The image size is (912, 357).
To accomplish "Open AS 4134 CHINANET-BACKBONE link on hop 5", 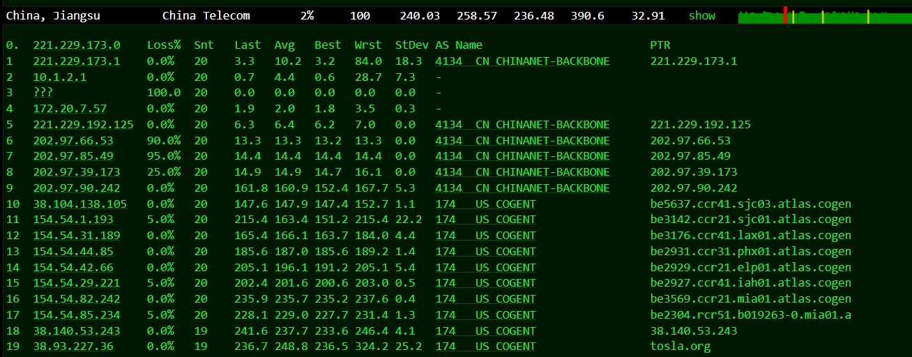I will point(522,125).
